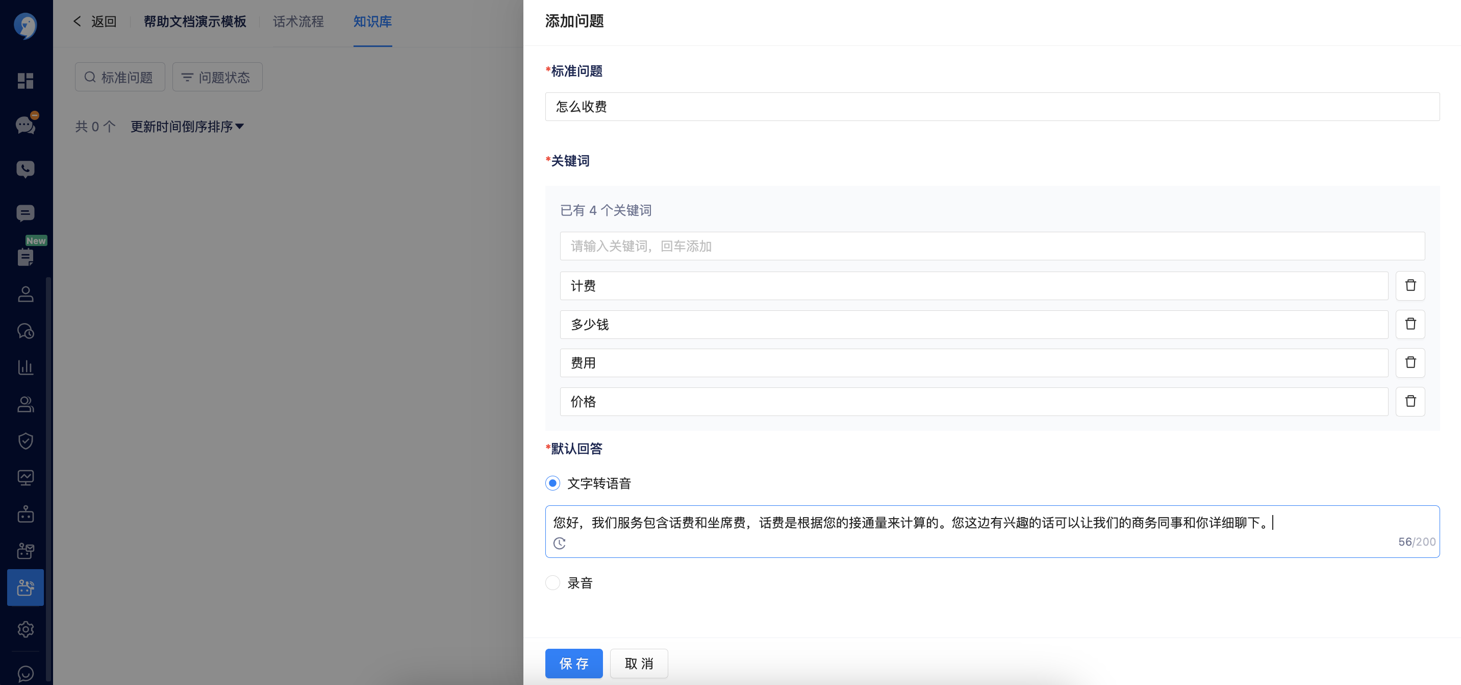Open the message bubble sidebar icon

click(x=26, y=213)
